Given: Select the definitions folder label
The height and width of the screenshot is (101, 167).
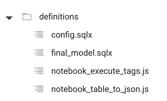Looking at the screenshot, I should [x=59, y=17].
